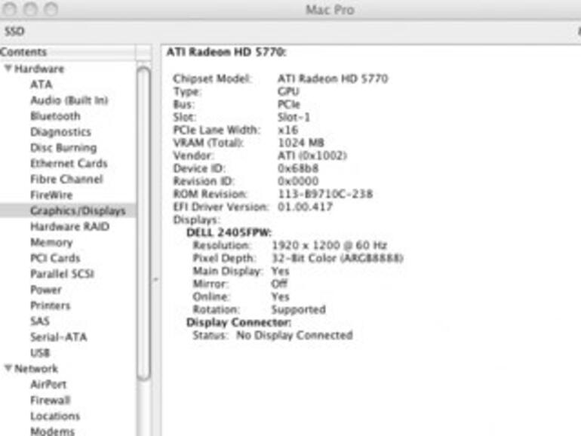This screenshot has width=581, height=436.
Task: Select Parallel SCSI entry
Action: click(62, 274)
